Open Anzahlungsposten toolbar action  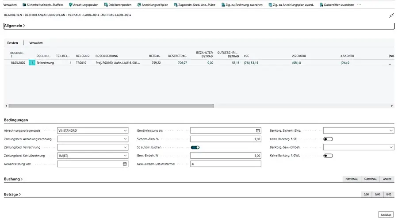(84, 5)
